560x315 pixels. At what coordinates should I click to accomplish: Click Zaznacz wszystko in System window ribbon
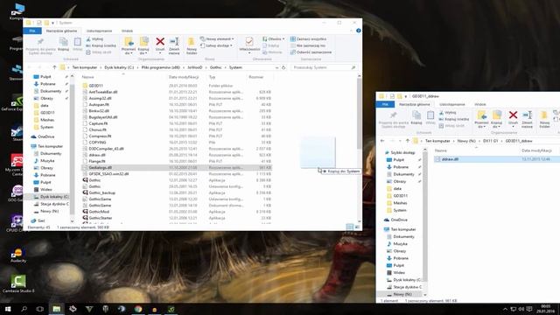point(308,38)
